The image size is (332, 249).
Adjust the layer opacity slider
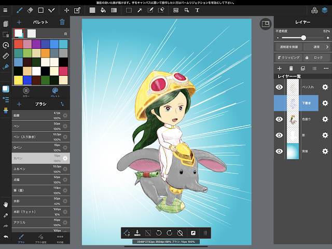[x=303, y=38]
